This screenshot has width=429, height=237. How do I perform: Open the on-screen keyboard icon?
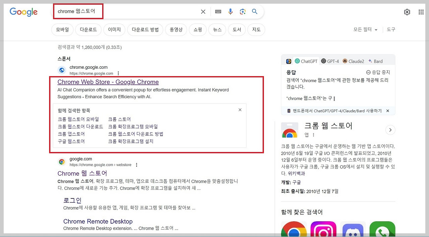(218, 12)
